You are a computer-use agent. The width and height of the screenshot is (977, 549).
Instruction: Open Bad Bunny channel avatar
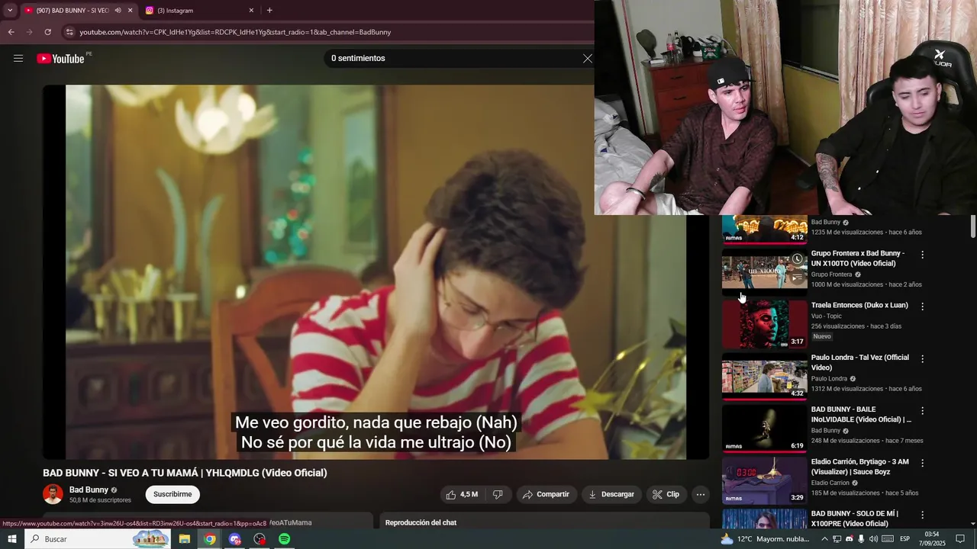(53, 494)
